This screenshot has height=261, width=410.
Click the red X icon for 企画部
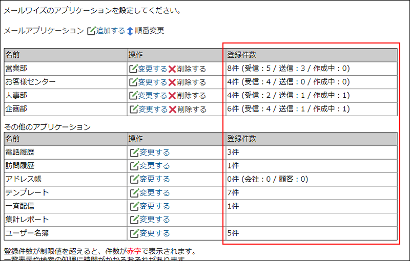point(173,110)
